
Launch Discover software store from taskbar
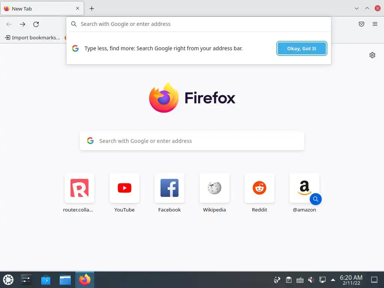click(45, 280)
